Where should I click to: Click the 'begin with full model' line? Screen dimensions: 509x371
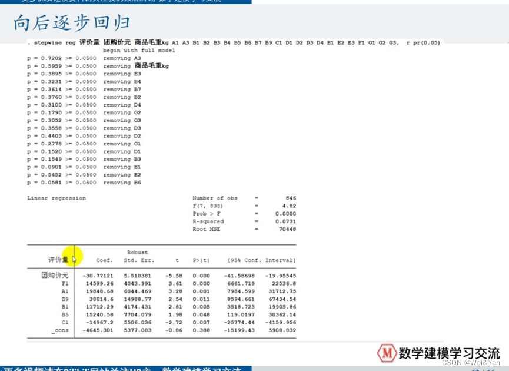point(139,51)
